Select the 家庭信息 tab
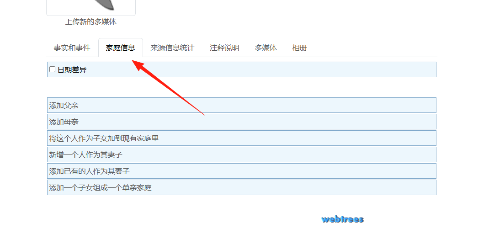This screenshot has height=229, width=489. pos(120,48)
